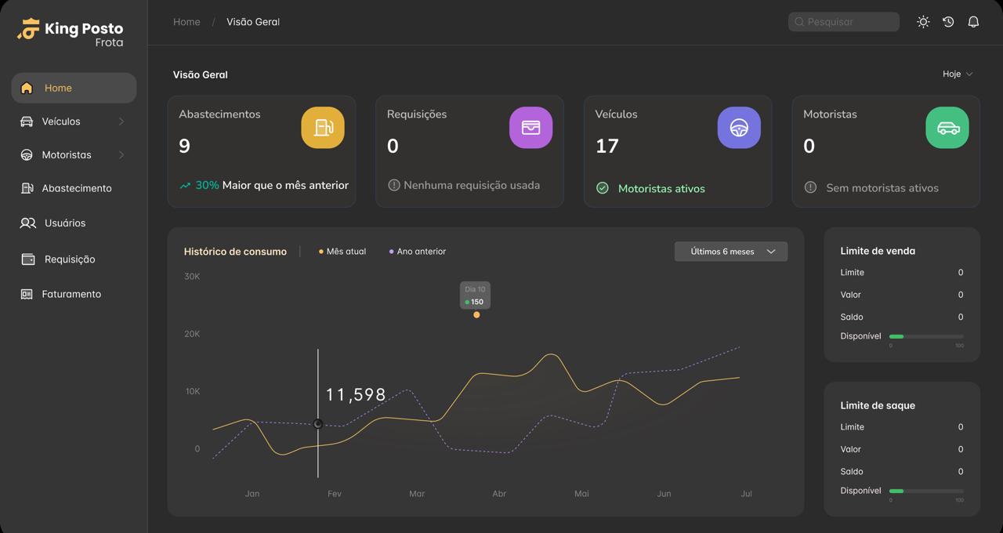Click the Home breadcrumb link

186,22
